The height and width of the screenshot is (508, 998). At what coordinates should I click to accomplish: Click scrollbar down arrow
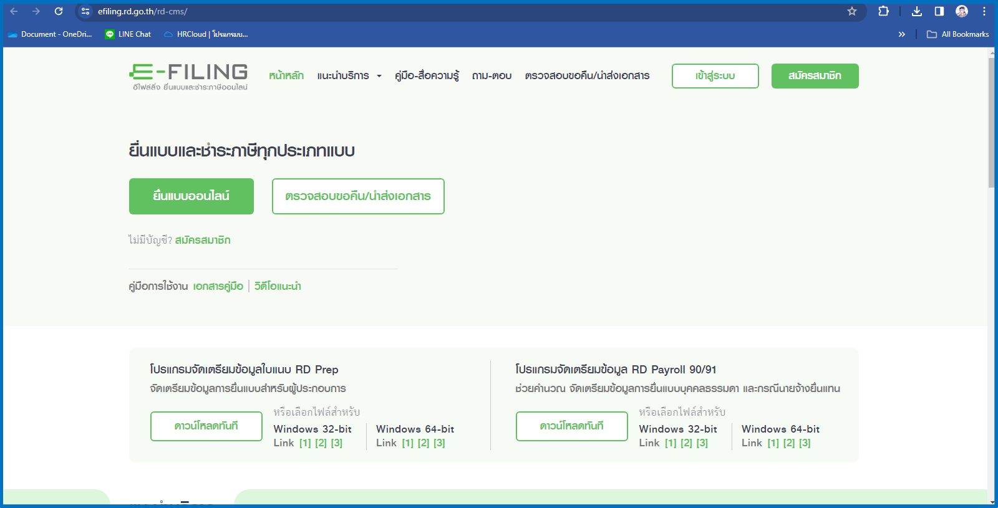pyautogui.click(x=991, y=502)
